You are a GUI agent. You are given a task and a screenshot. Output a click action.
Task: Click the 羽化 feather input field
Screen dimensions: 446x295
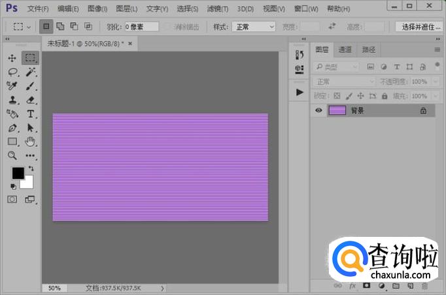(x=142, y=27)
